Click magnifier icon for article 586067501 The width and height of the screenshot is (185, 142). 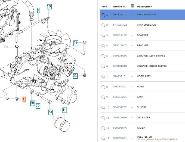[x=103, y=87]
